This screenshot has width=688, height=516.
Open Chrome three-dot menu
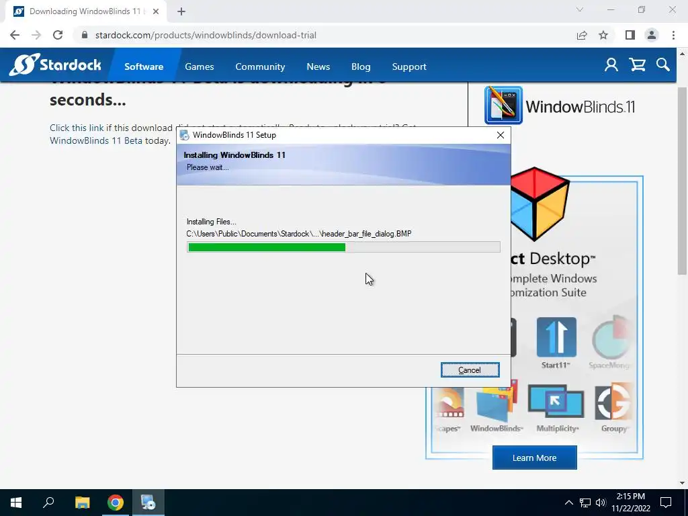pos(673,35)
